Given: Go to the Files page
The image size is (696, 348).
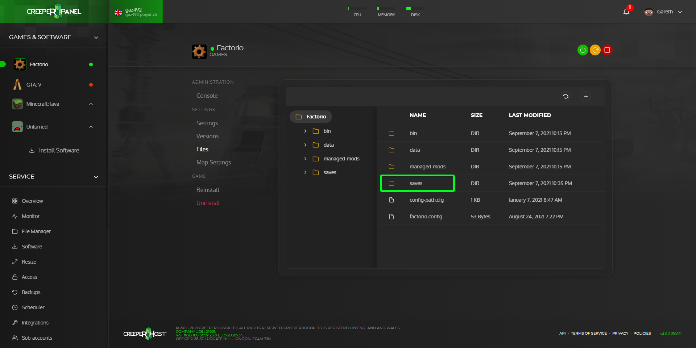Looking at the screenshot, I should [x=202, y=149].
